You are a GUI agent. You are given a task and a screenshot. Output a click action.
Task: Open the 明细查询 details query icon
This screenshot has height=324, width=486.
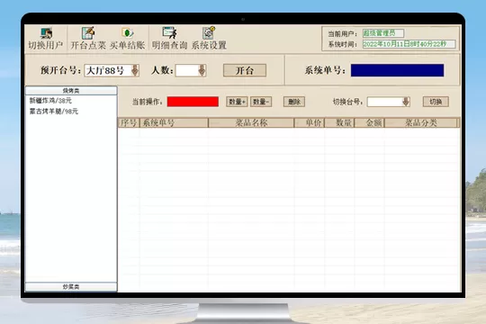(169, 39)
